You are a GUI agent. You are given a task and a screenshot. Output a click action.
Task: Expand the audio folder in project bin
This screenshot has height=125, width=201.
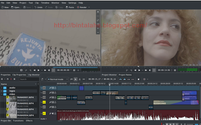tap(2, 88)
